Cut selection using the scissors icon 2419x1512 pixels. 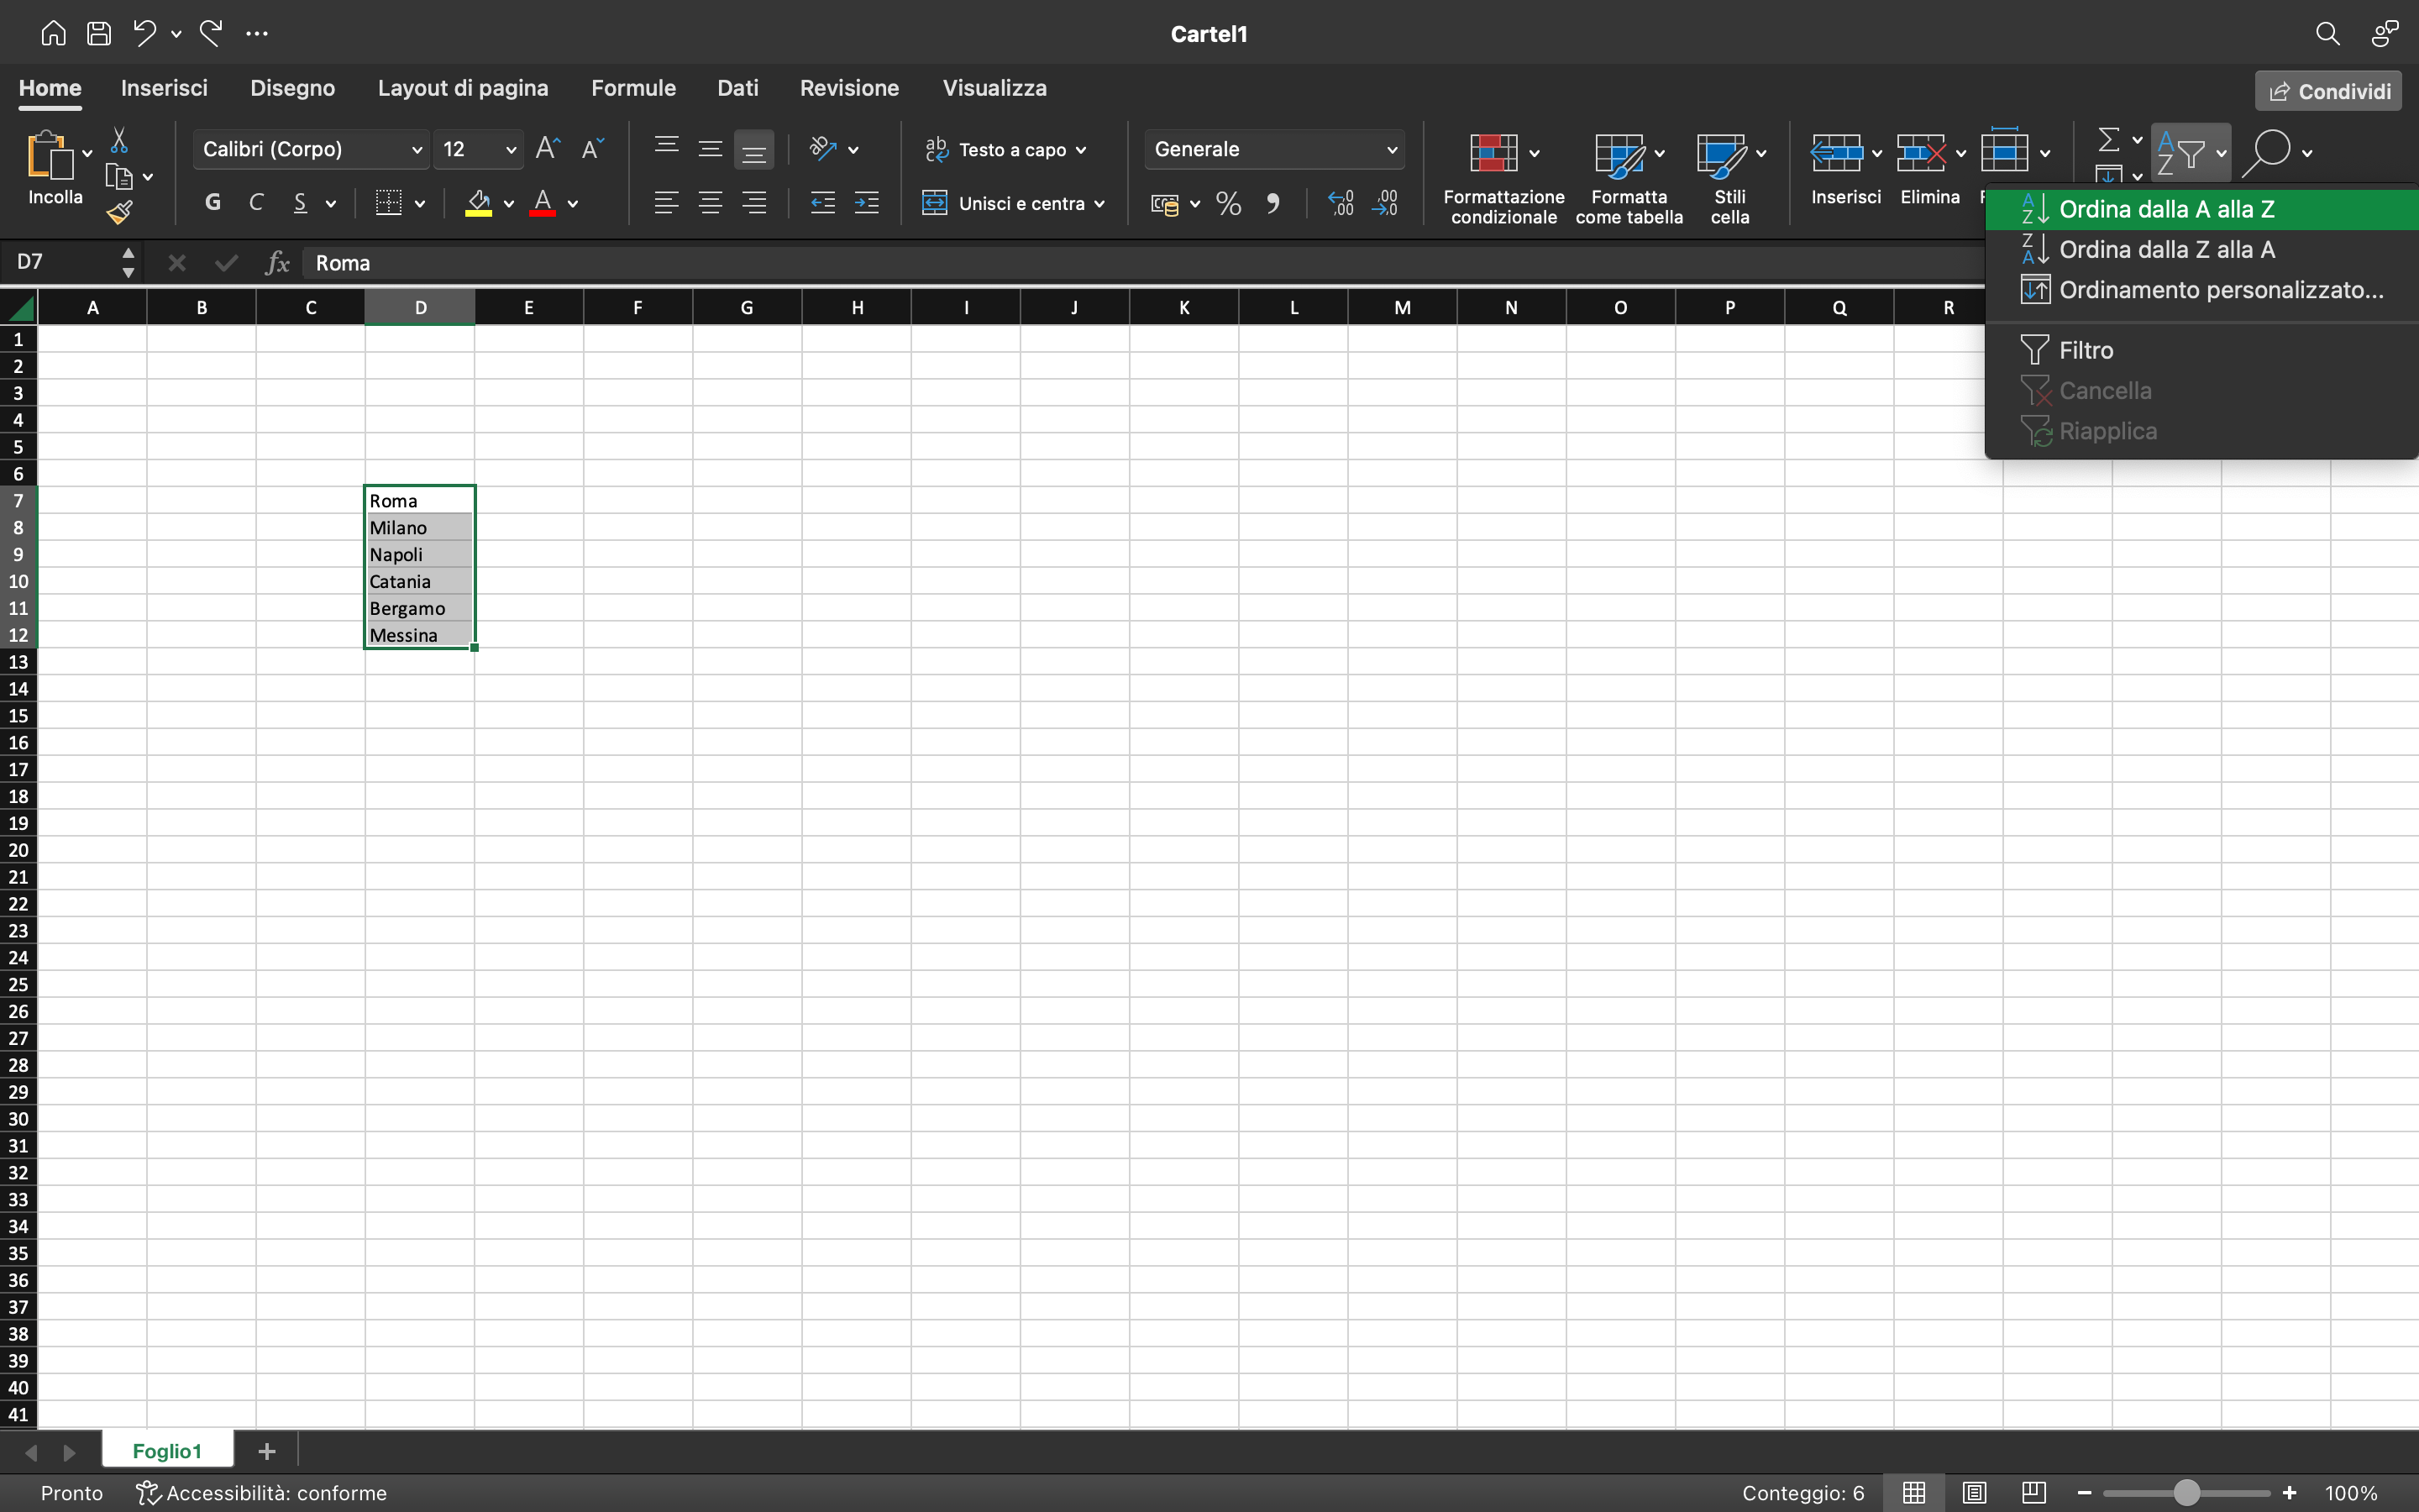[119, 140]
